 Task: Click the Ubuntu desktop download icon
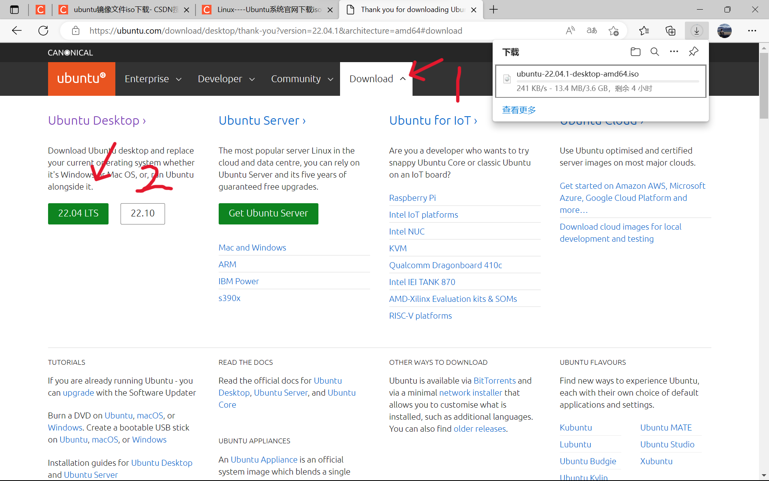tap(78, 213)
